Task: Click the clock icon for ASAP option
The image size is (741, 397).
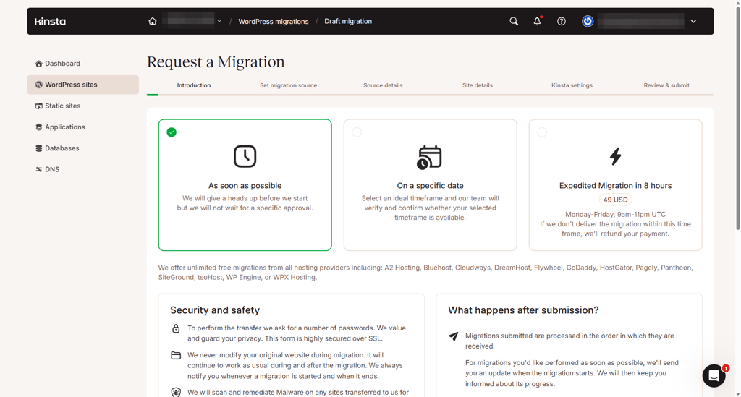Action: [245, 156]
